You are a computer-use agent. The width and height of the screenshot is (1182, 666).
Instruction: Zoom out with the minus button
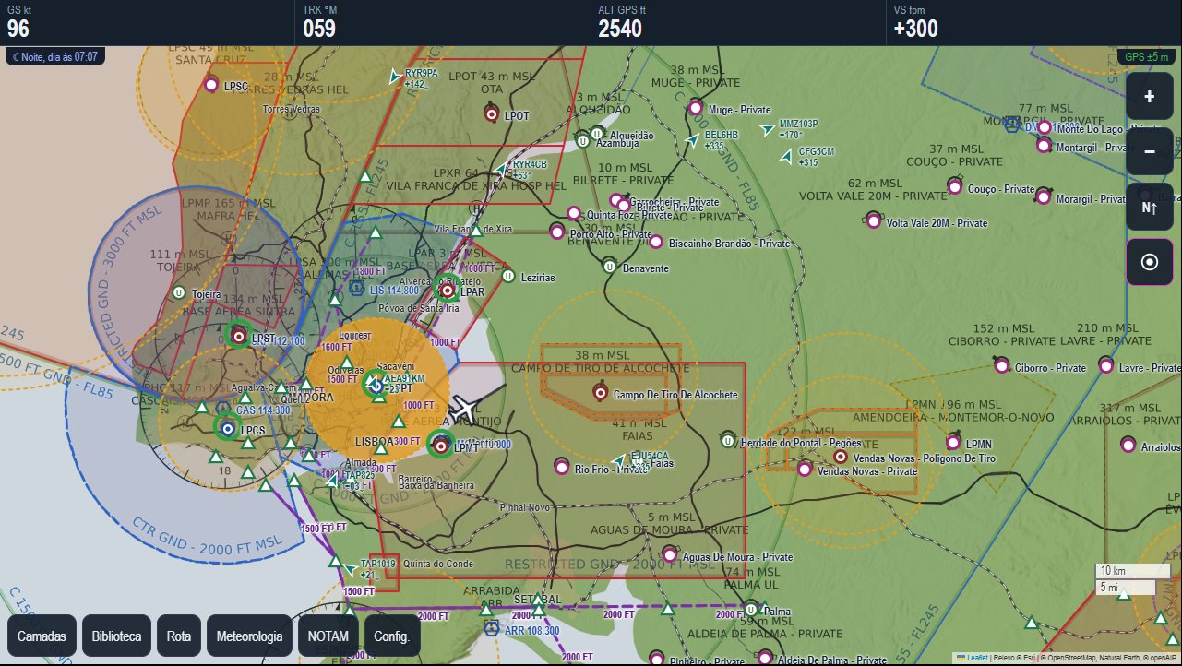point(1149,152)
